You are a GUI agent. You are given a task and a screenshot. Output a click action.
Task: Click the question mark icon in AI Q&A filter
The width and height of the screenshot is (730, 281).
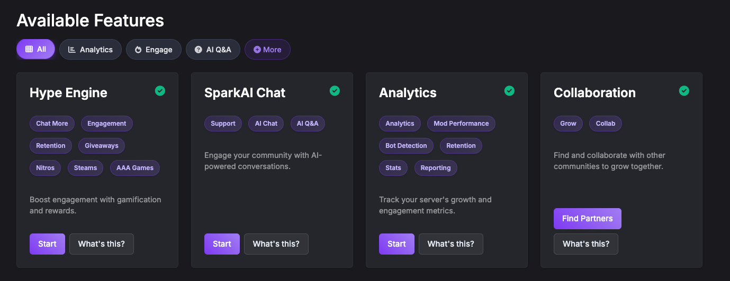coord(199,50)
